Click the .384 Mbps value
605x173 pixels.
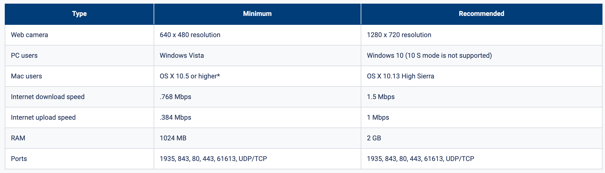tap(175, 117)
